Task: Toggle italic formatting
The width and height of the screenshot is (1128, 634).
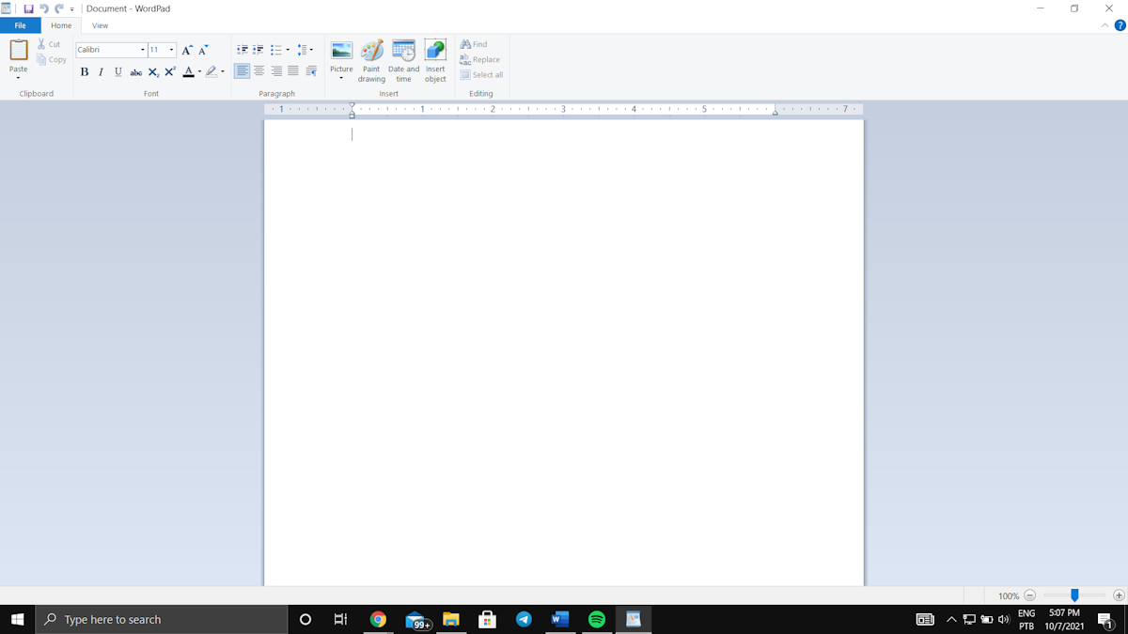Action: (x=101, y=71)
